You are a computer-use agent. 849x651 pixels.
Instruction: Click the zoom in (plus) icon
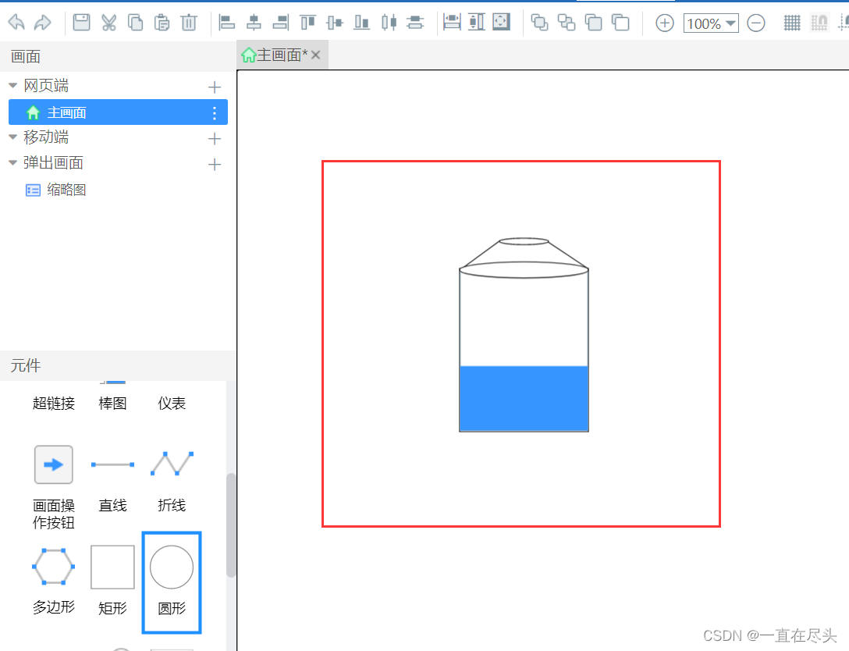(x=664, y=23)
